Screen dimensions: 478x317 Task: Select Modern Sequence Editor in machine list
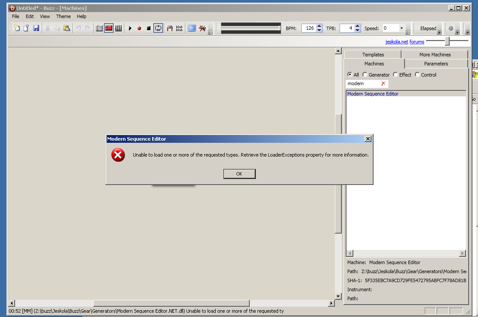406,94
